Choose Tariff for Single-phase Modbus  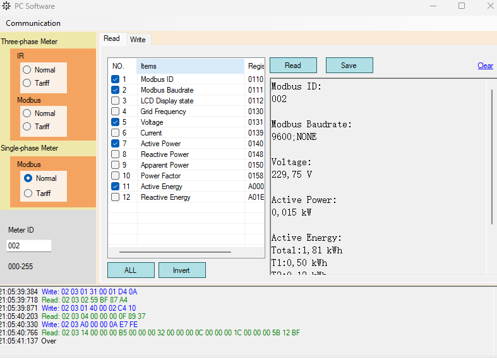coord(28,193)
